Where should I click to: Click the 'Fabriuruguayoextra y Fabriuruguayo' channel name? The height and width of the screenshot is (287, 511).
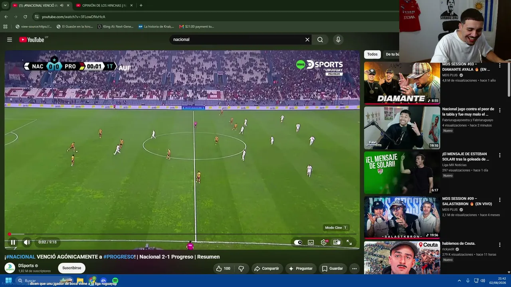click(x=467, y=120)
